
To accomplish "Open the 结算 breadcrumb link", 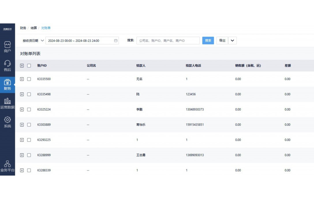I will [34, 28].
